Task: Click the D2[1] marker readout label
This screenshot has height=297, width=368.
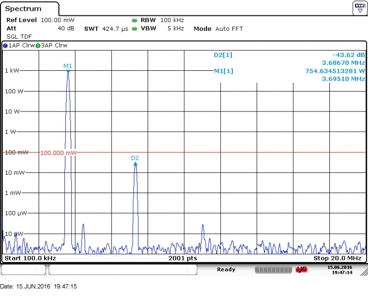Action: [x=223, y=55]
